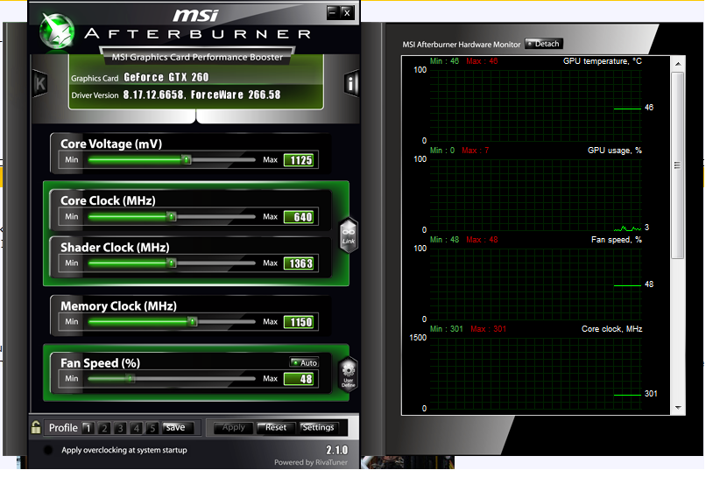Click the Fan Speed slider handle
Screen dimensions: 713x477
[131, 378]
